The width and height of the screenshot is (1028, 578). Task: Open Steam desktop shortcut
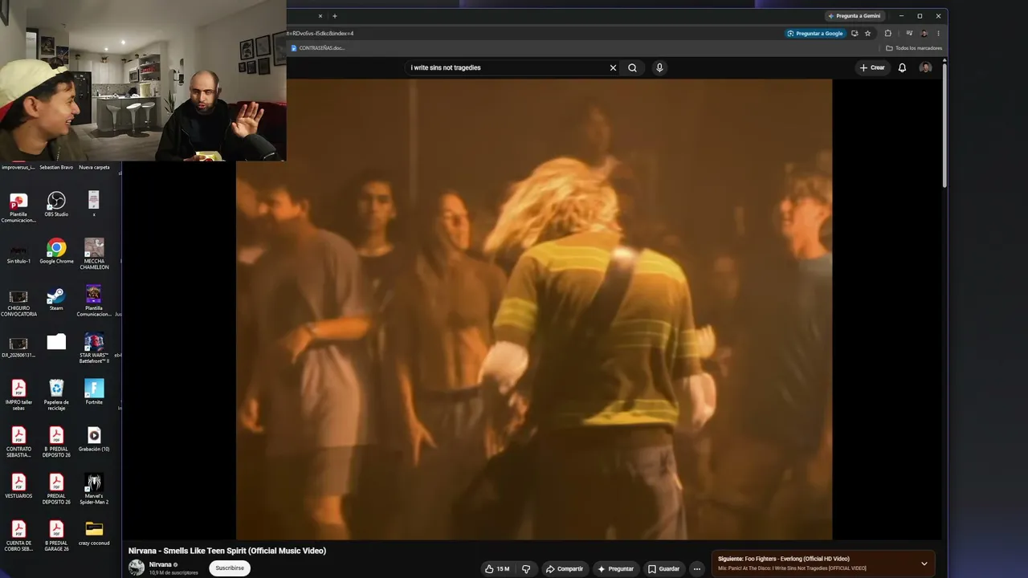56,299
